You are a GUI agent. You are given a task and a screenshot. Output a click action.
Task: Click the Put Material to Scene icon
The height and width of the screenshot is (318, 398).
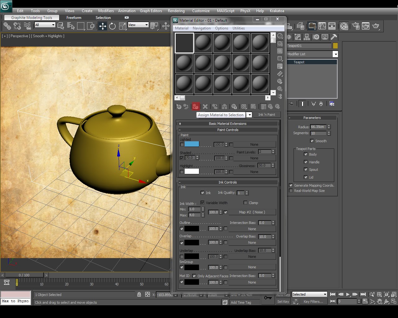click(x=186, y=107)
